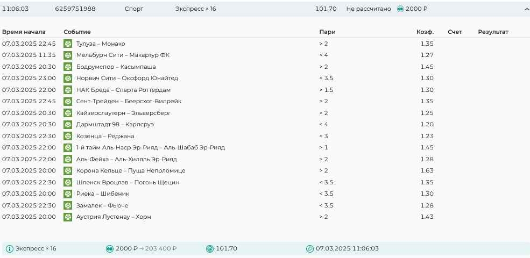Click Экспресс × 16 label in the header row
Viewport: 530px width, 258px height.
[x=195, y=9]
